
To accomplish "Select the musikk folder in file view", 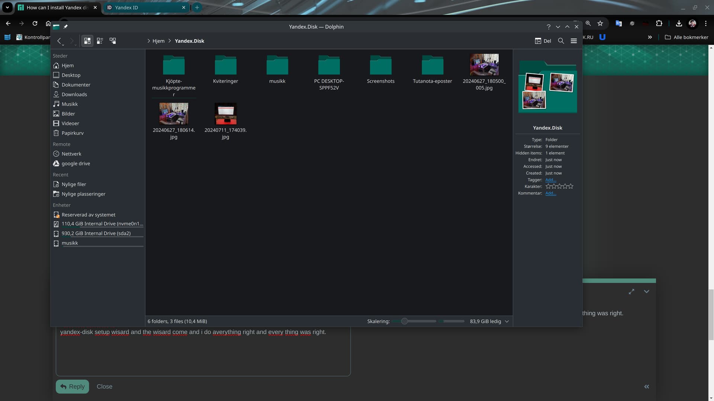I will (277, 69).
